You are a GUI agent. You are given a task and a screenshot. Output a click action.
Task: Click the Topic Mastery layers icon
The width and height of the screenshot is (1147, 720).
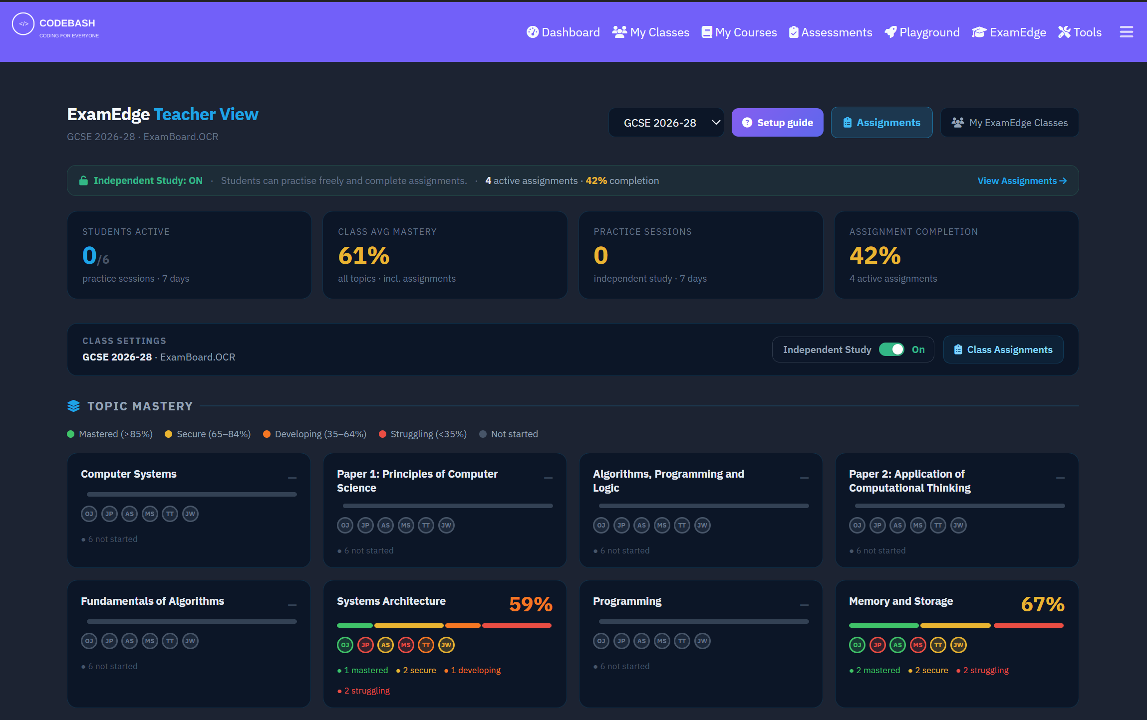(73, 406)
